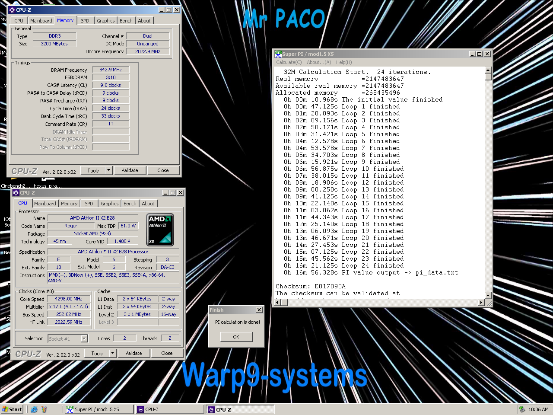This screenshot has width=553, height=415.
Task: Minimize the Super PI window
Action: pyautogui.click(x=472, y=54)
